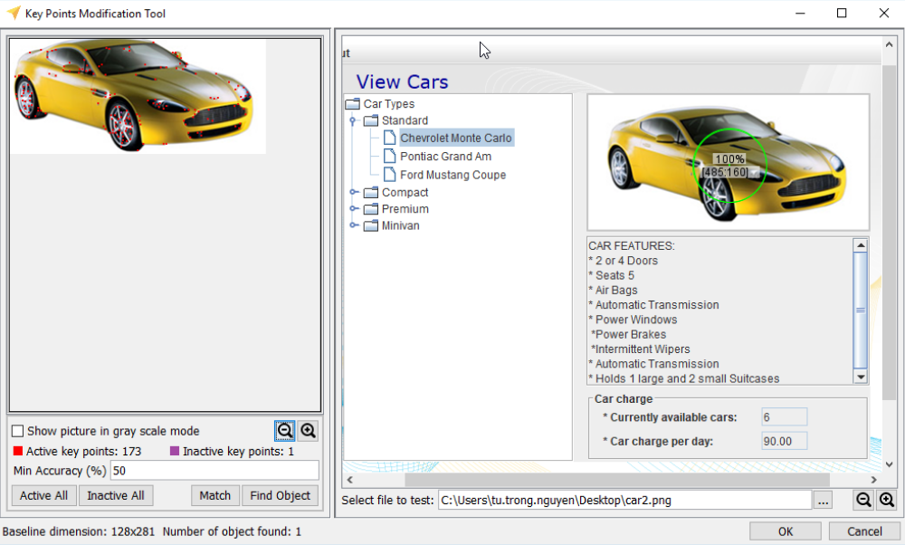905x545 pixels.
Task: Click the Premium folder icon
Action: 370,209
